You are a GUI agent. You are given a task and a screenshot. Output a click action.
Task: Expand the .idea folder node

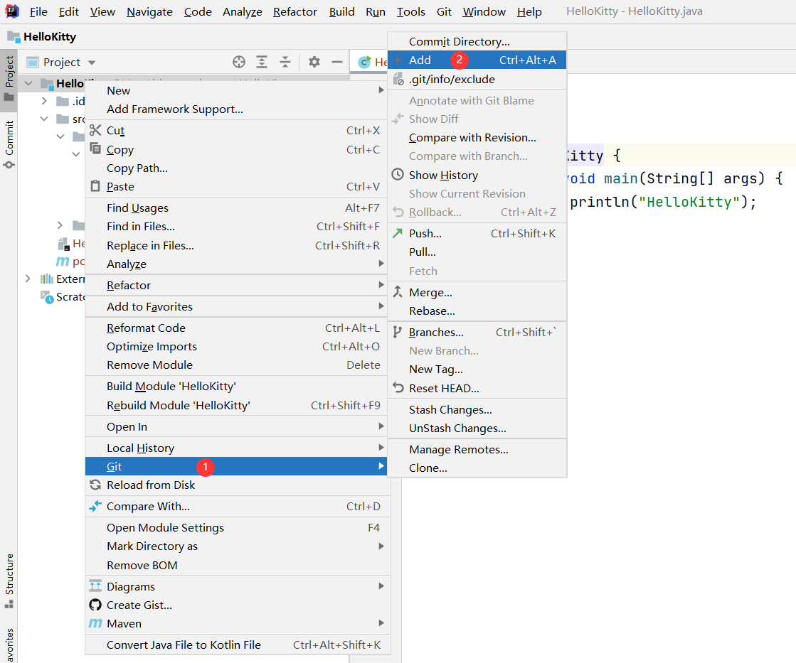point(44,101)
